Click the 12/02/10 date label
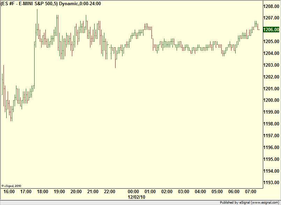Screen dimensions: 281x205 click(136, 197)
